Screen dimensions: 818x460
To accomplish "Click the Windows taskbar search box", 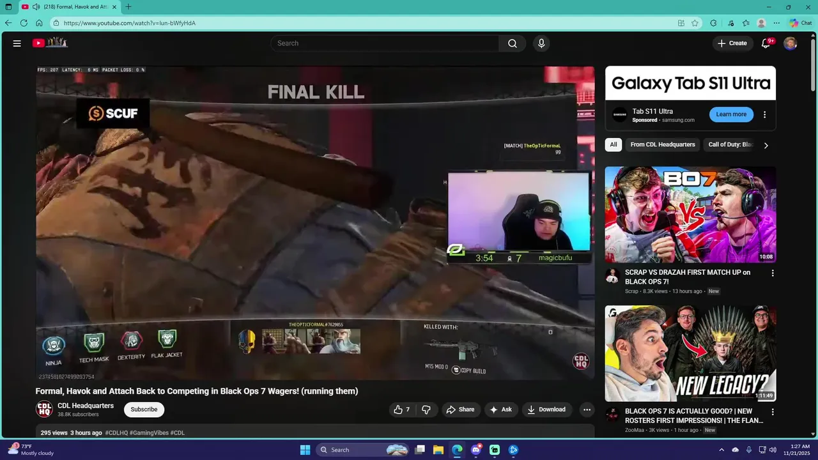I will coord(362,450).
